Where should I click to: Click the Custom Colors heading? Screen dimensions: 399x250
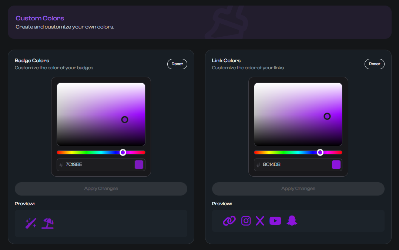40,18
